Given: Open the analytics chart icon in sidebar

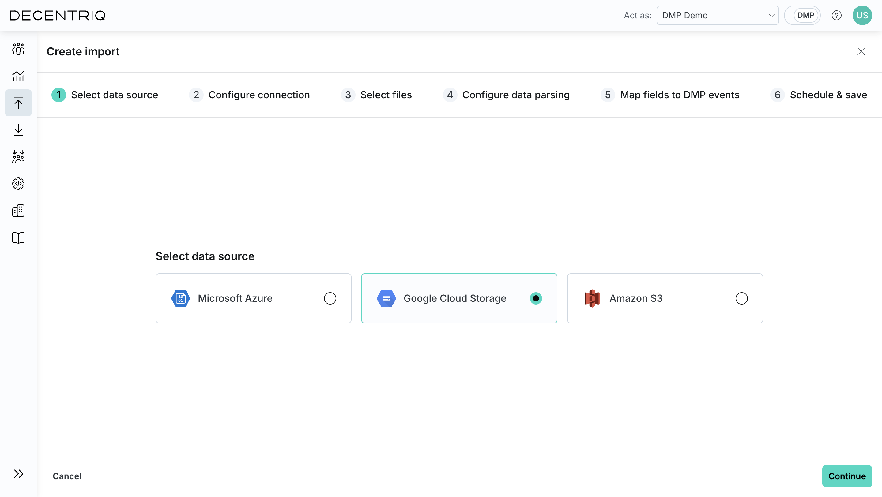Looking at the screenshot, I should click(x=18, y=76).
